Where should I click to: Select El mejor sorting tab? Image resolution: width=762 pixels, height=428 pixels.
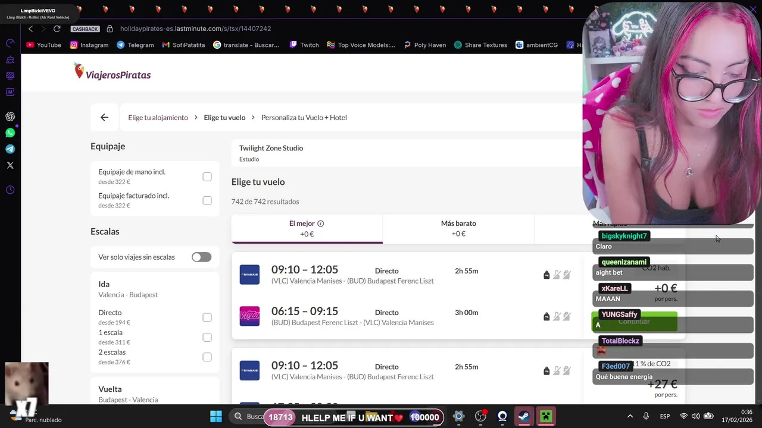[307, 228]
